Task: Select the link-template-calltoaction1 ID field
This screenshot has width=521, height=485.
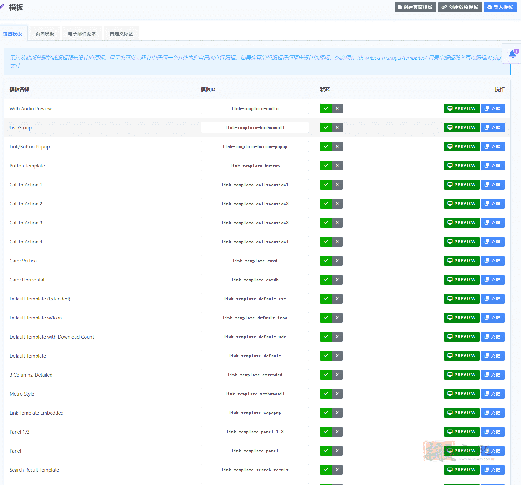Action: tap(255, 185)
